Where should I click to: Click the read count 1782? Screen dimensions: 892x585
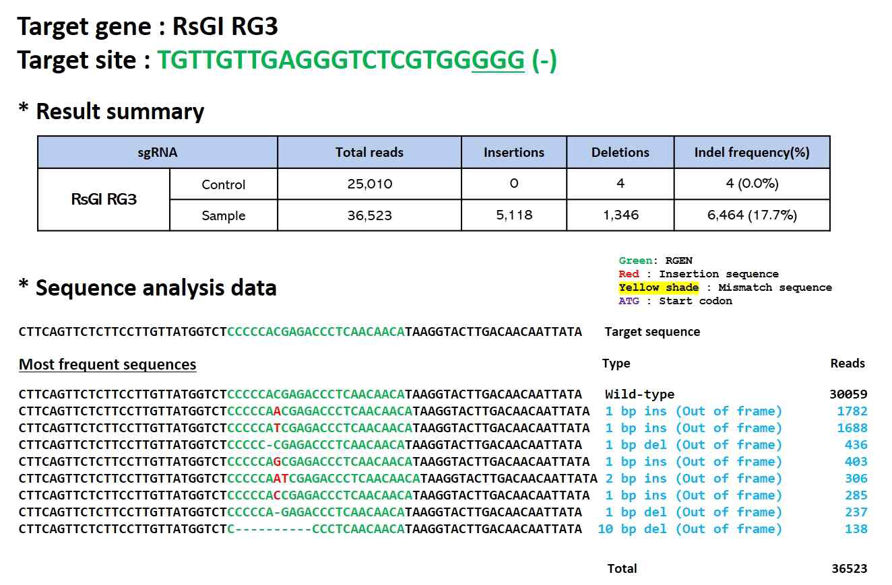[x=852, y=411]
